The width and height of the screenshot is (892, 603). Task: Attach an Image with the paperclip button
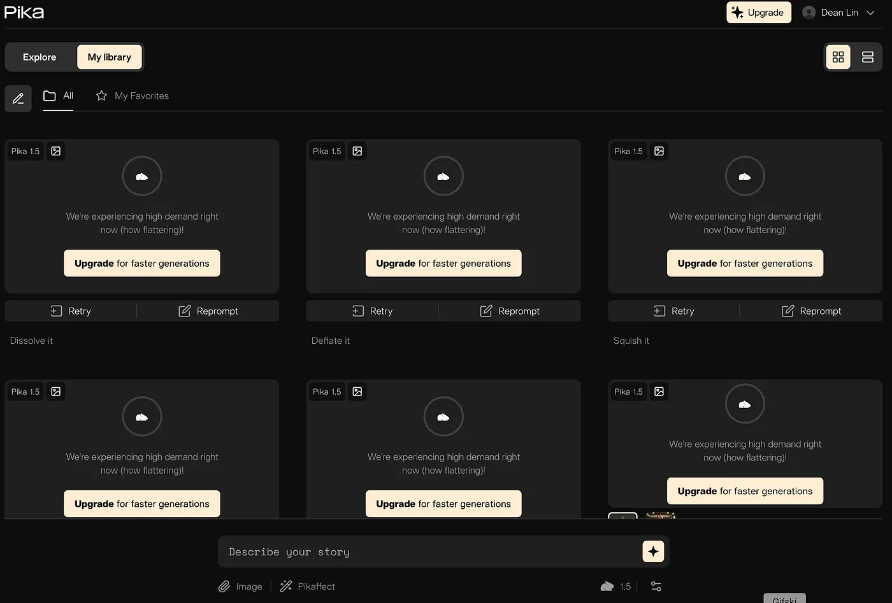[x=240, y=586]
